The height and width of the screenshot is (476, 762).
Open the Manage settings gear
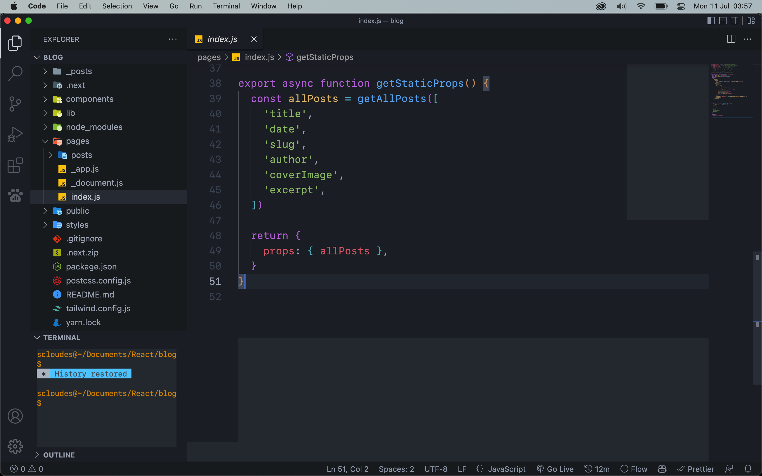pos(15,446)
